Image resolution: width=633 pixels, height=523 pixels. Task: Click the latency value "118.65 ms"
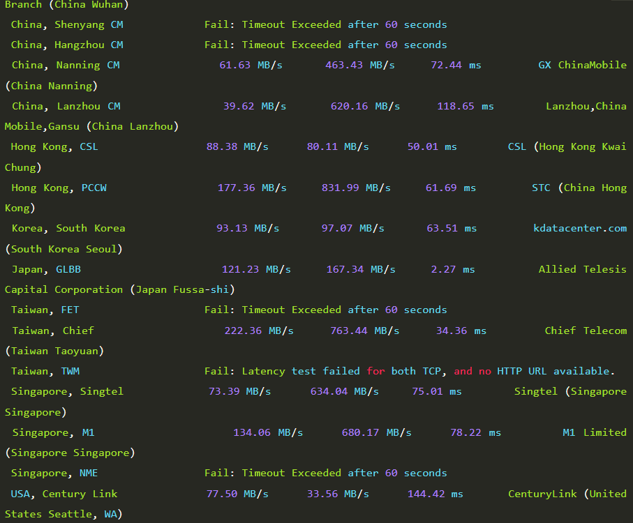(x=466, y=107)
